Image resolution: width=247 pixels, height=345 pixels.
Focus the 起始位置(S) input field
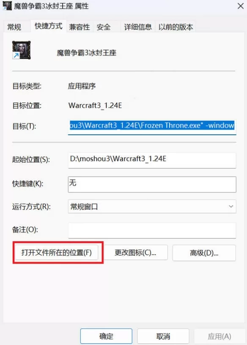[x=152, y=160]
